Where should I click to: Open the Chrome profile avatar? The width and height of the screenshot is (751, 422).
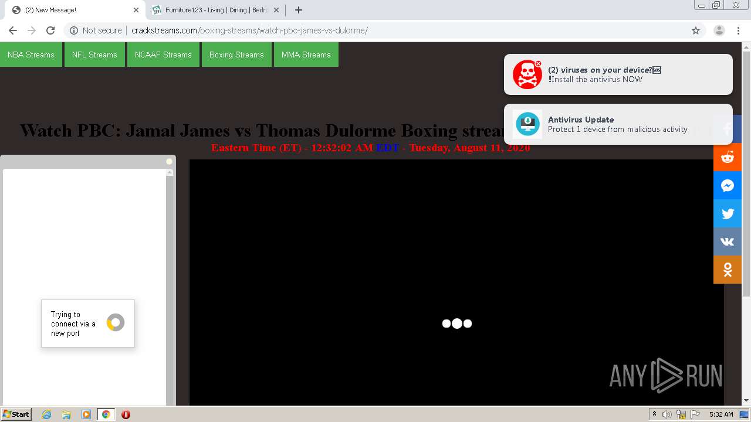coord(719,30)
